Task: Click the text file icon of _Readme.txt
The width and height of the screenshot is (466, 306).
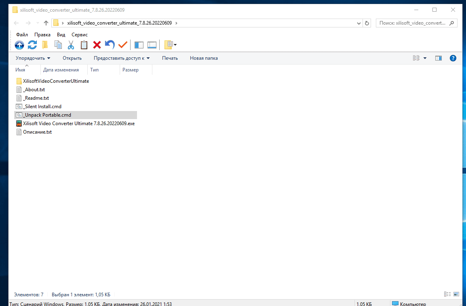Action: 19,98
